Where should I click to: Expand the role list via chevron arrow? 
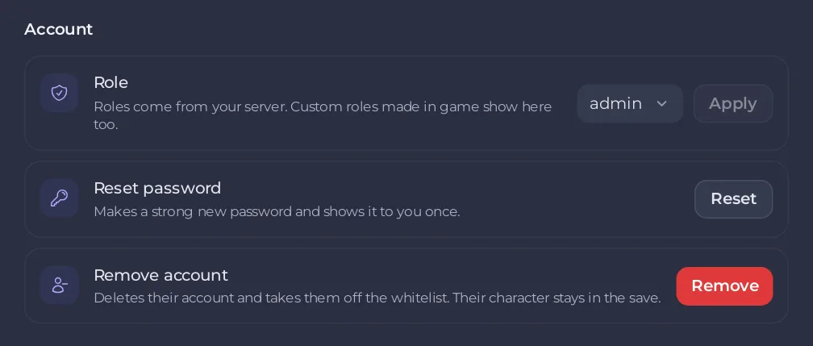661,104
